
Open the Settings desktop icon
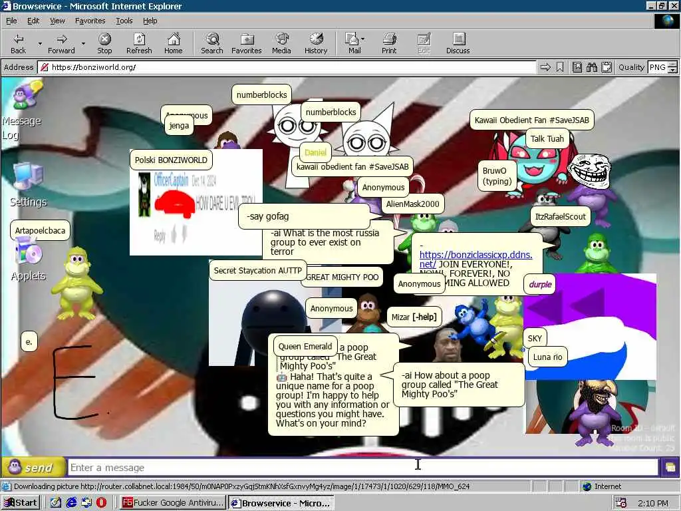28,184
